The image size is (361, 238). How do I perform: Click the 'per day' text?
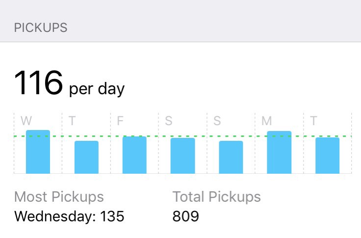(97, 89)
